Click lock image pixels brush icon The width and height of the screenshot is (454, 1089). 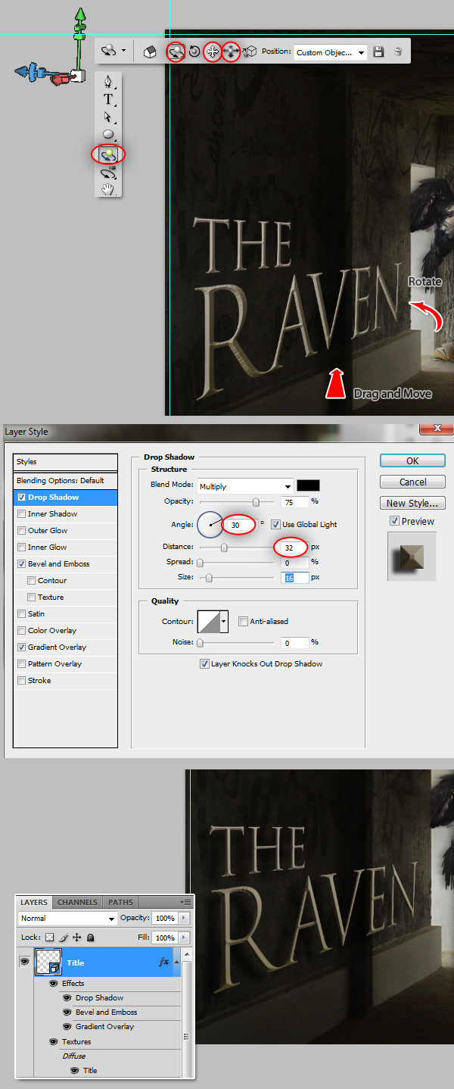coord(64,938)
